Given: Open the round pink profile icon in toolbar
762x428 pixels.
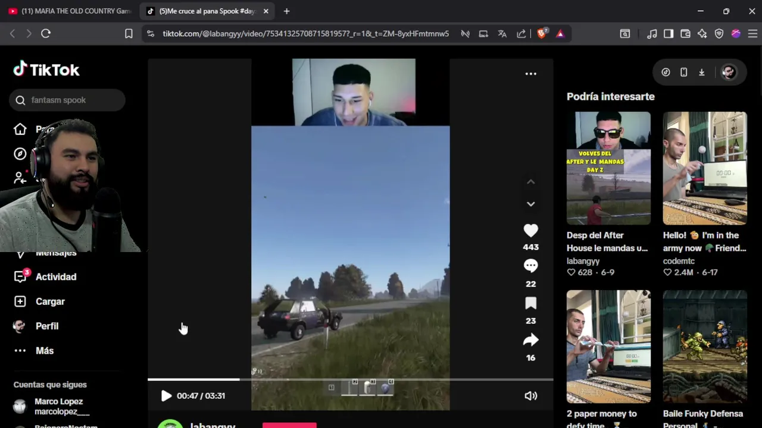Looking at the screenshot, I should (736, 34).
